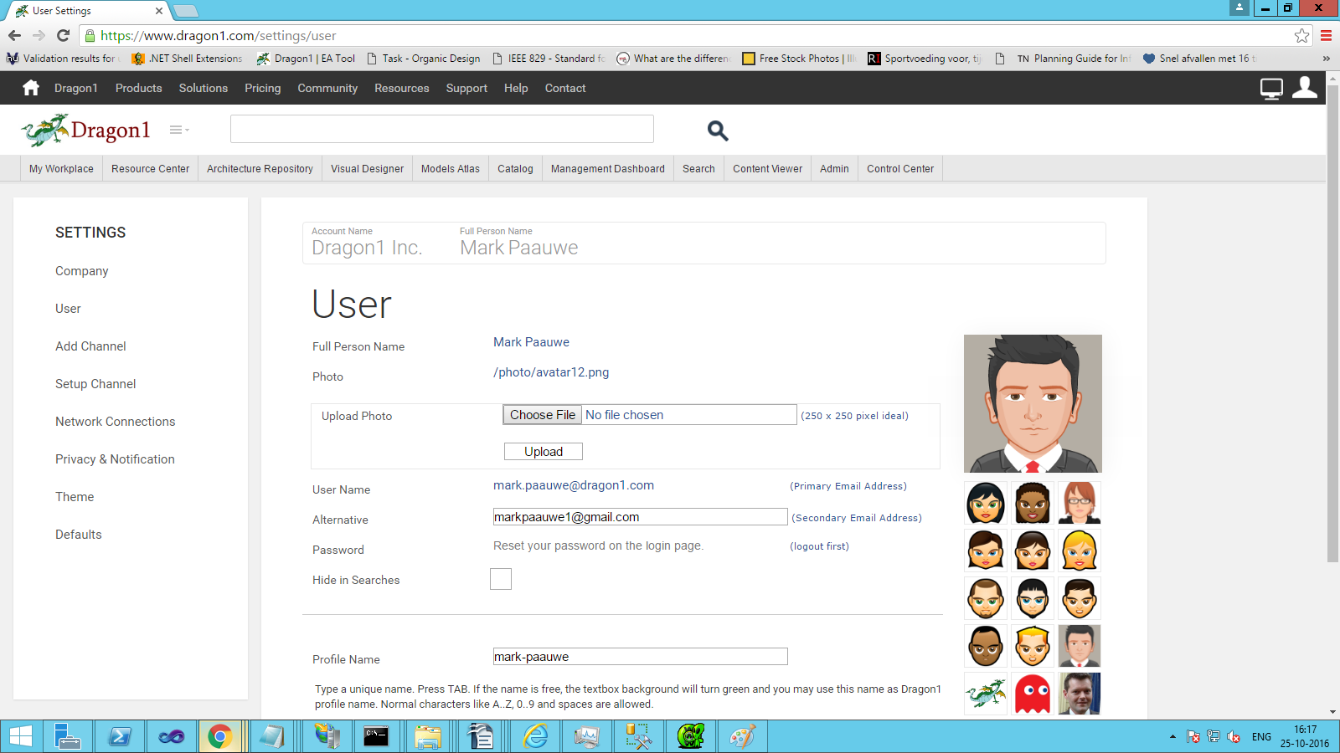Viewport: 1340px width, 753px height.
Task: Go to the Pricing page
Action: click(263, 88)
